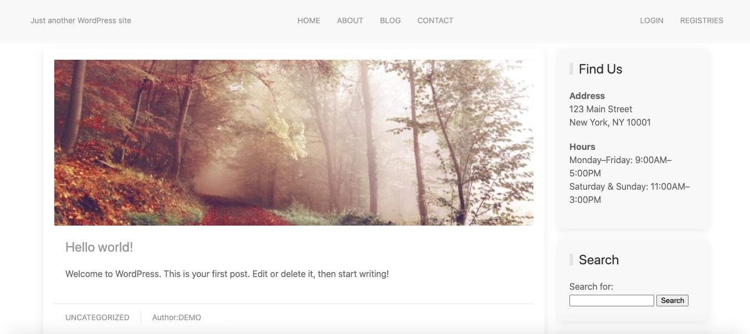
Task: Click the autumn forest featured image
Action: click(x=294, y=143)
